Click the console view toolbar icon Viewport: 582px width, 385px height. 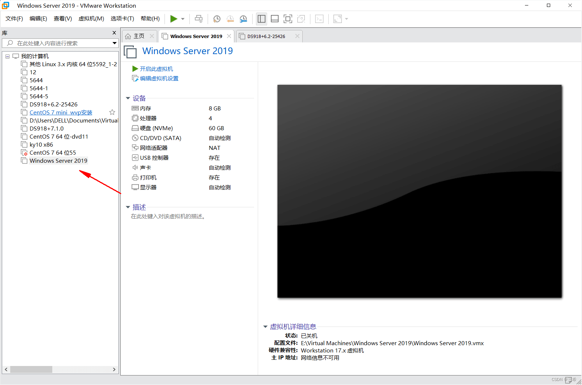(319, 19)
